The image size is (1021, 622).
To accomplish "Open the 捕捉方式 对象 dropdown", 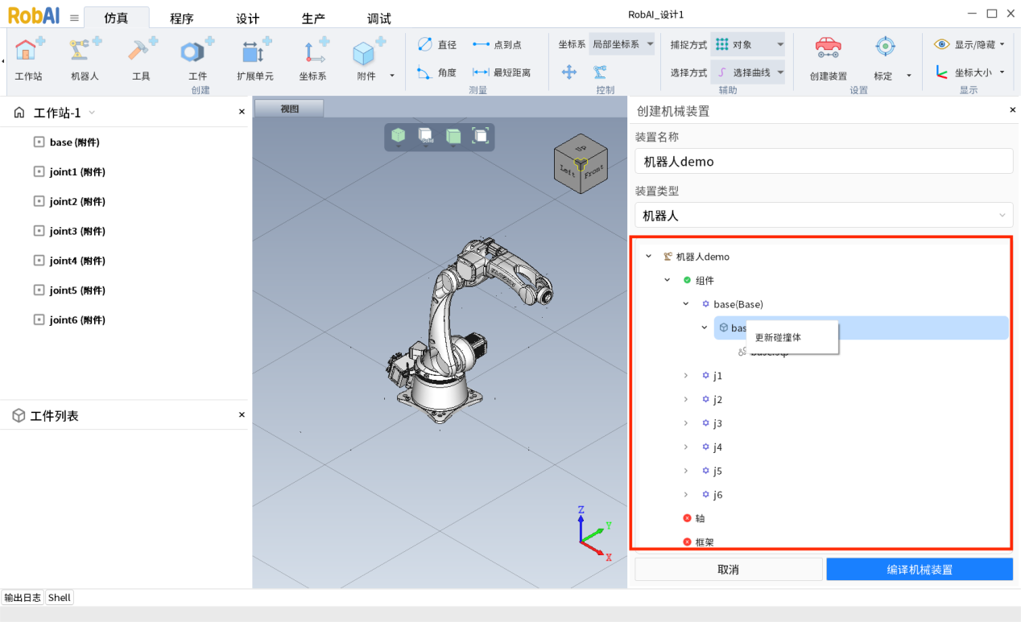I will pyautogui.click(x=748, y=44).
